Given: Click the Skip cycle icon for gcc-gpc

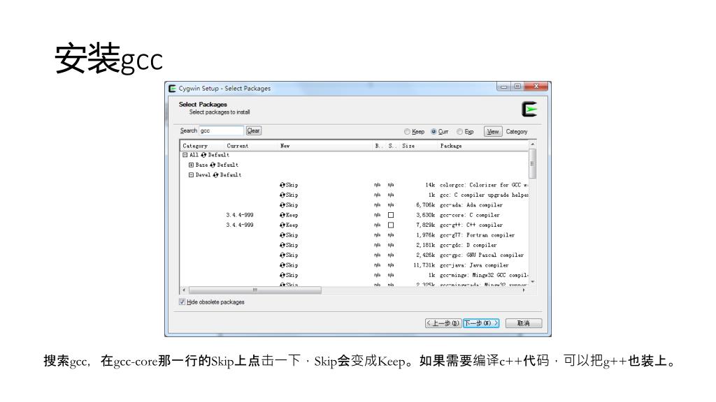Looking at the screenshot, I should tap(282, 255).
